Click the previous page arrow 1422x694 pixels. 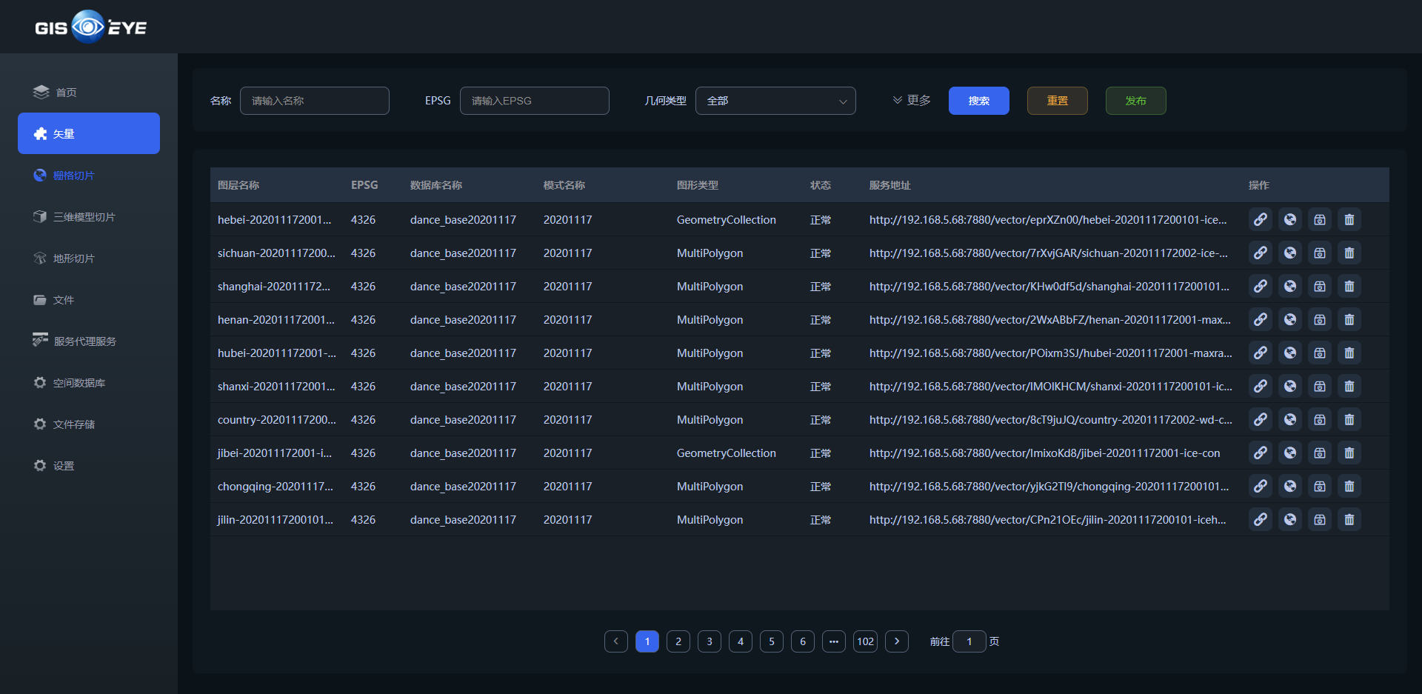tap(616, 641)
